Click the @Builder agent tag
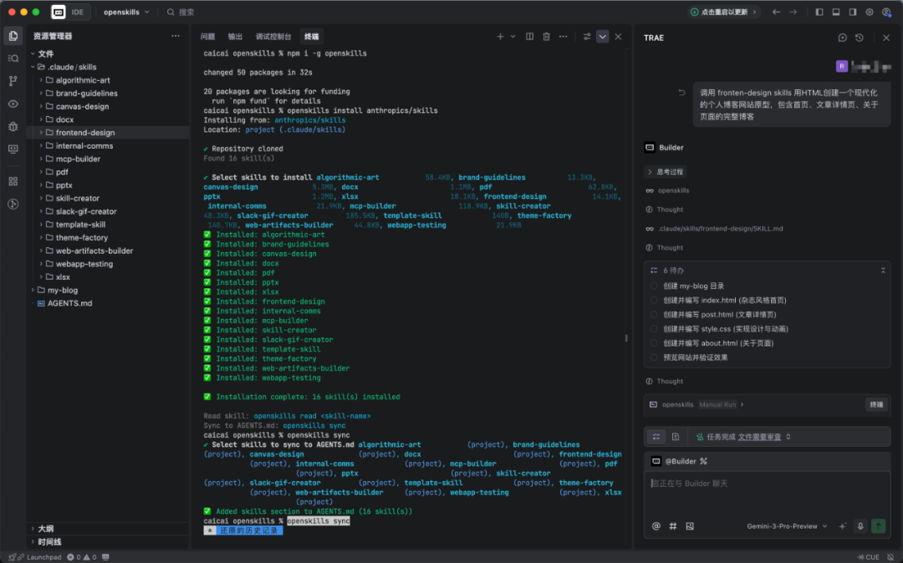The height and width of the screenshot is (563, 903). point(680,461)
